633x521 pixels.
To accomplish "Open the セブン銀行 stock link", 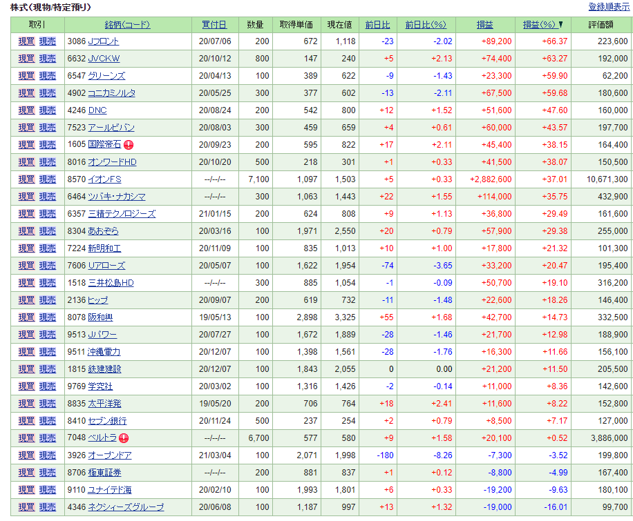I will 107,421.
